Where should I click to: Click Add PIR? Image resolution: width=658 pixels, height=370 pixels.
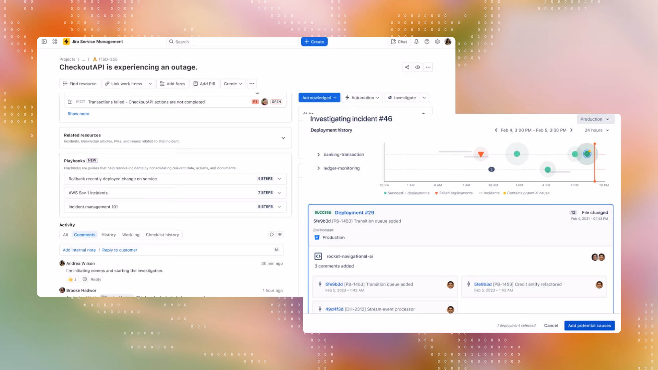click(x=204, y=84)
